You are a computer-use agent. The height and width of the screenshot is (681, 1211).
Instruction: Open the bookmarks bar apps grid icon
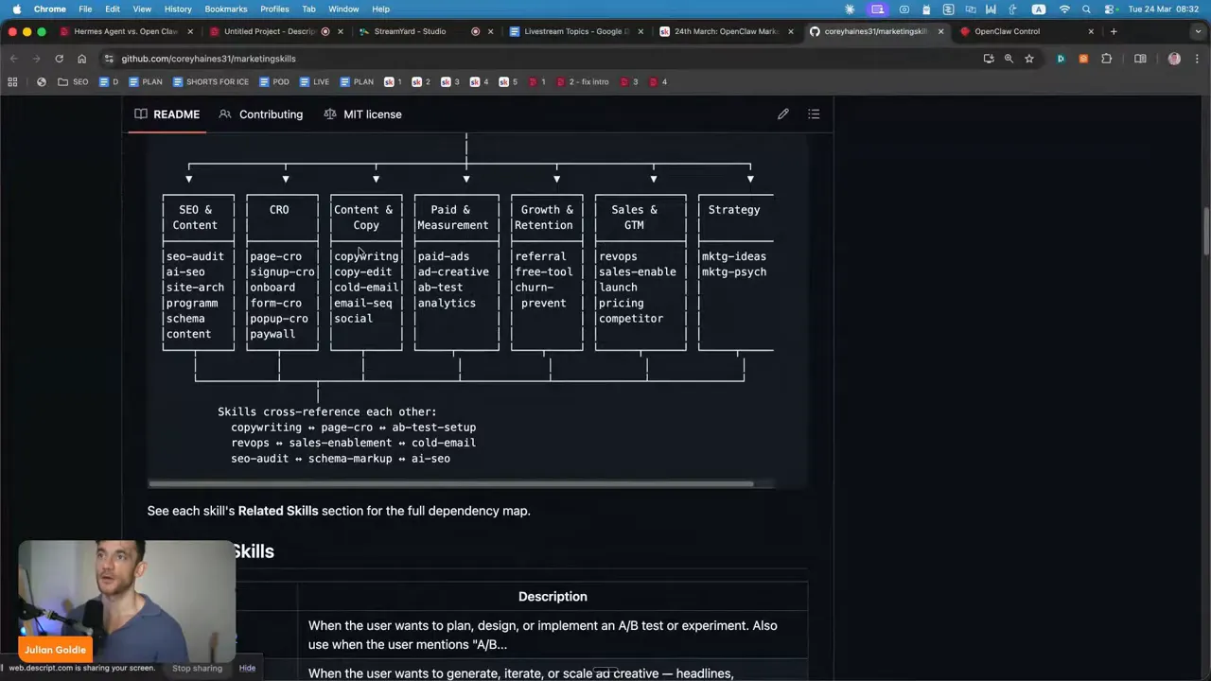[x=12, y=82]
